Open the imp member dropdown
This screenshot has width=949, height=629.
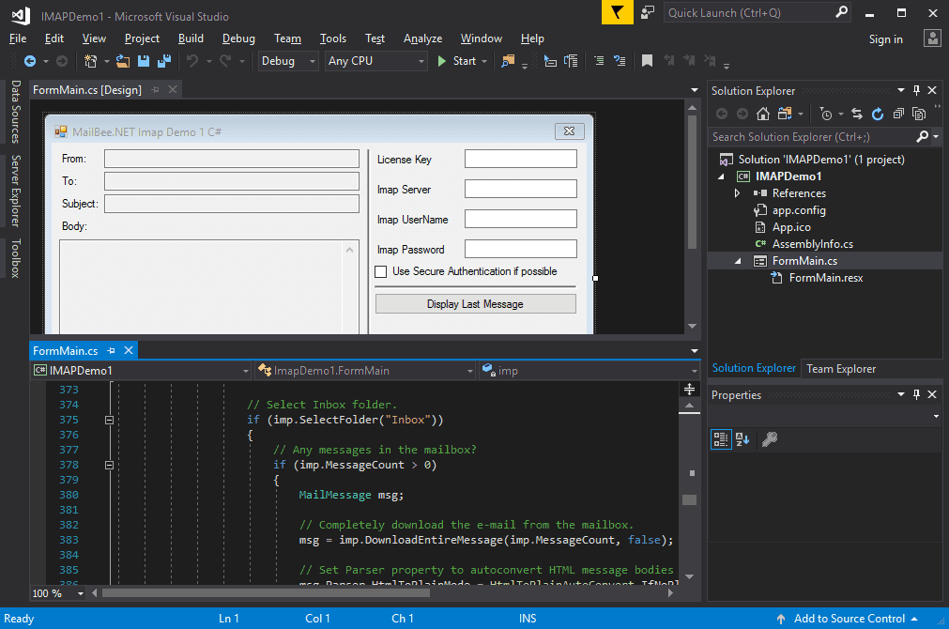[589, 371]
